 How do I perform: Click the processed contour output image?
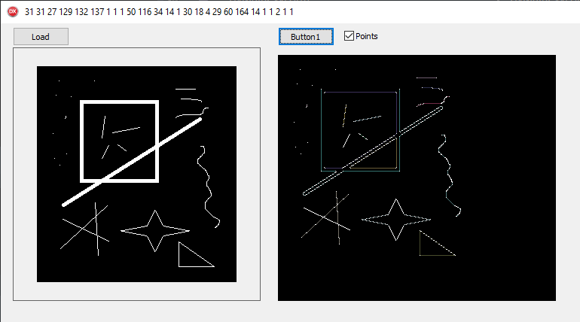point(417,178)
